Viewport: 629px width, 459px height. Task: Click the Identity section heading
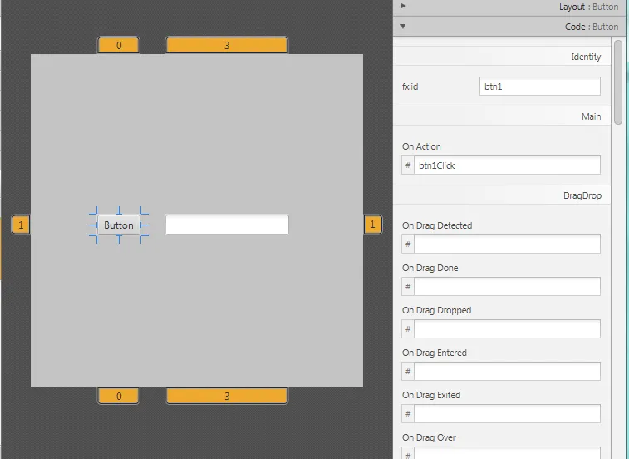pyautogui.click(x=586, y=57)
